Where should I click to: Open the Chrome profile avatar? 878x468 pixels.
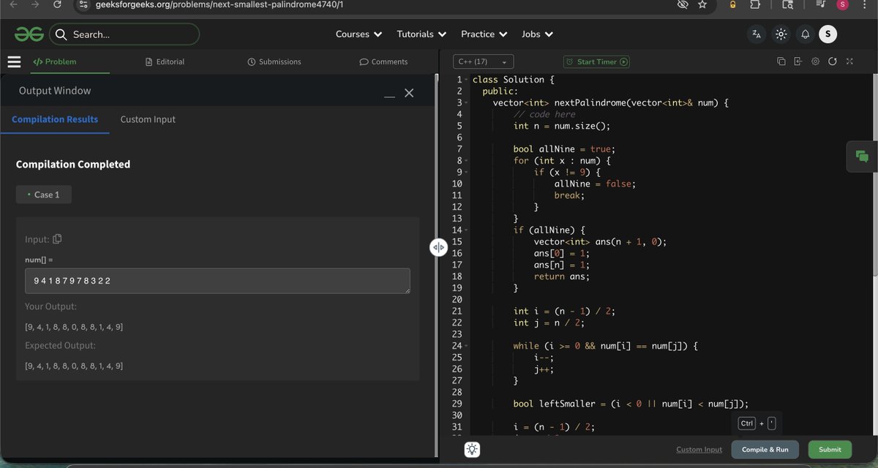pyautogui.click(x=843, y=4)
